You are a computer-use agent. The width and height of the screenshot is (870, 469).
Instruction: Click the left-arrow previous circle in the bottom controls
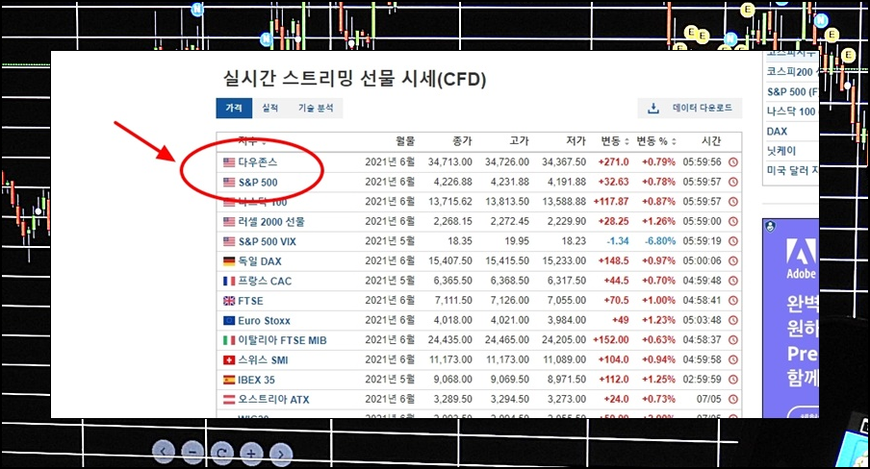[164, 452]
